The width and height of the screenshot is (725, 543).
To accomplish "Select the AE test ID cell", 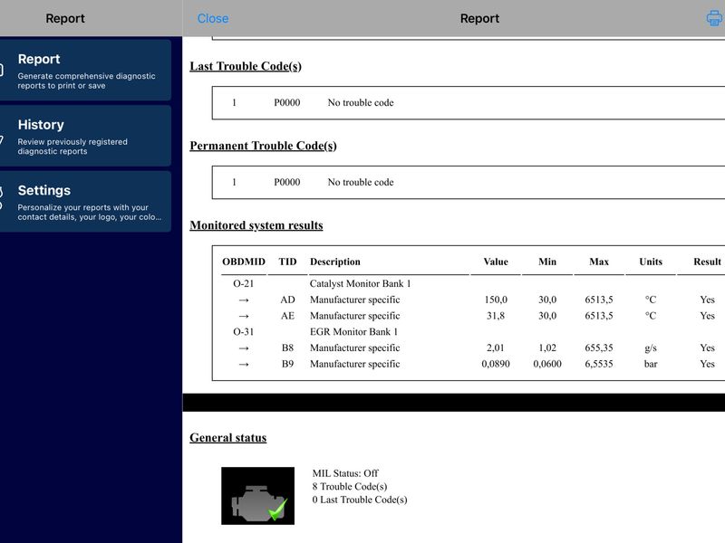I will point(287,316).
